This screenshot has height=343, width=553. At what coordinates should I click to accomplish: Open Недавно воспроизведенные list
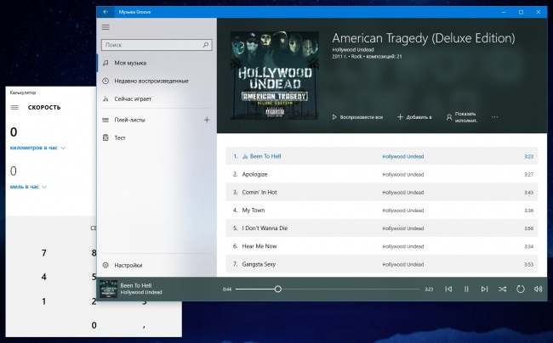click(x=157, y=81)
